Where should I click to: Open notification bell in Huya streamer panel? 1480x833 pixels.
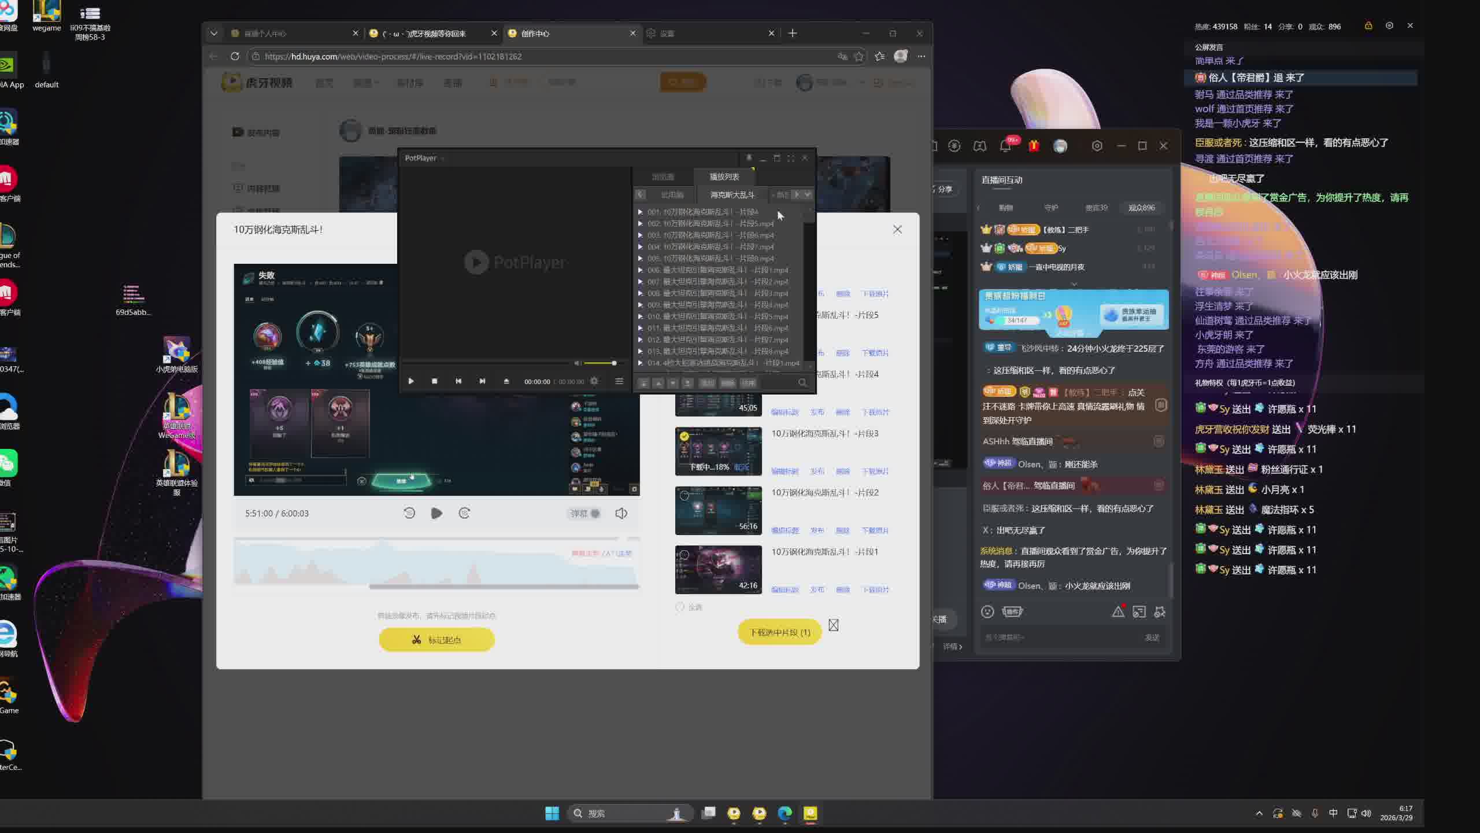click(1005, 146)
